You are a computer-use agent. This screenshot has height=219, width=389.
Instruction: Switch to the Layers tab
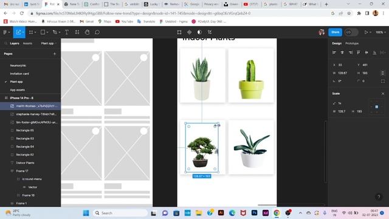(x=15, y=43)
